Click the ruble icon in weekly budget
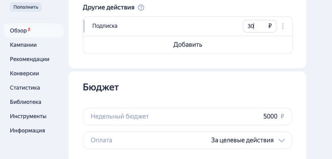This screenshot has height=159, width=332. coord(282,117)
